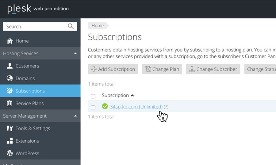Click the upper '1 items total' text

101,84
